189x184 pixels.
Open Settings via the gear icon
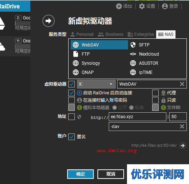pos(142,6)
